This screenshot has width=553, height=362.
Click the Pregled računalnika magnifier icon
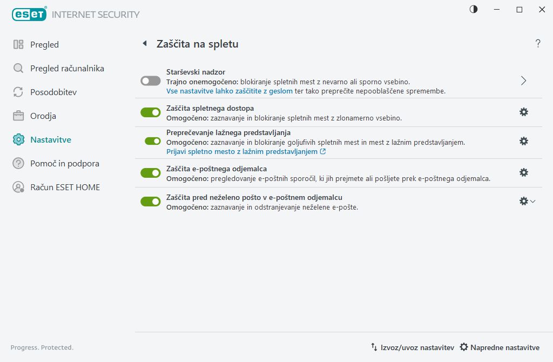(x=19, y=69)
